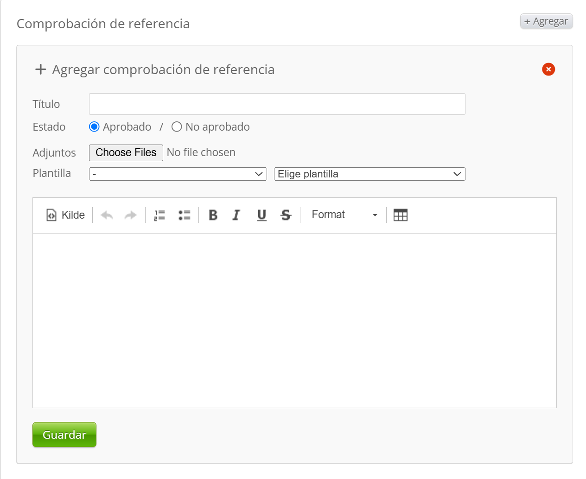
Task: Close the reference check form with red X
Action: (548, 69)
